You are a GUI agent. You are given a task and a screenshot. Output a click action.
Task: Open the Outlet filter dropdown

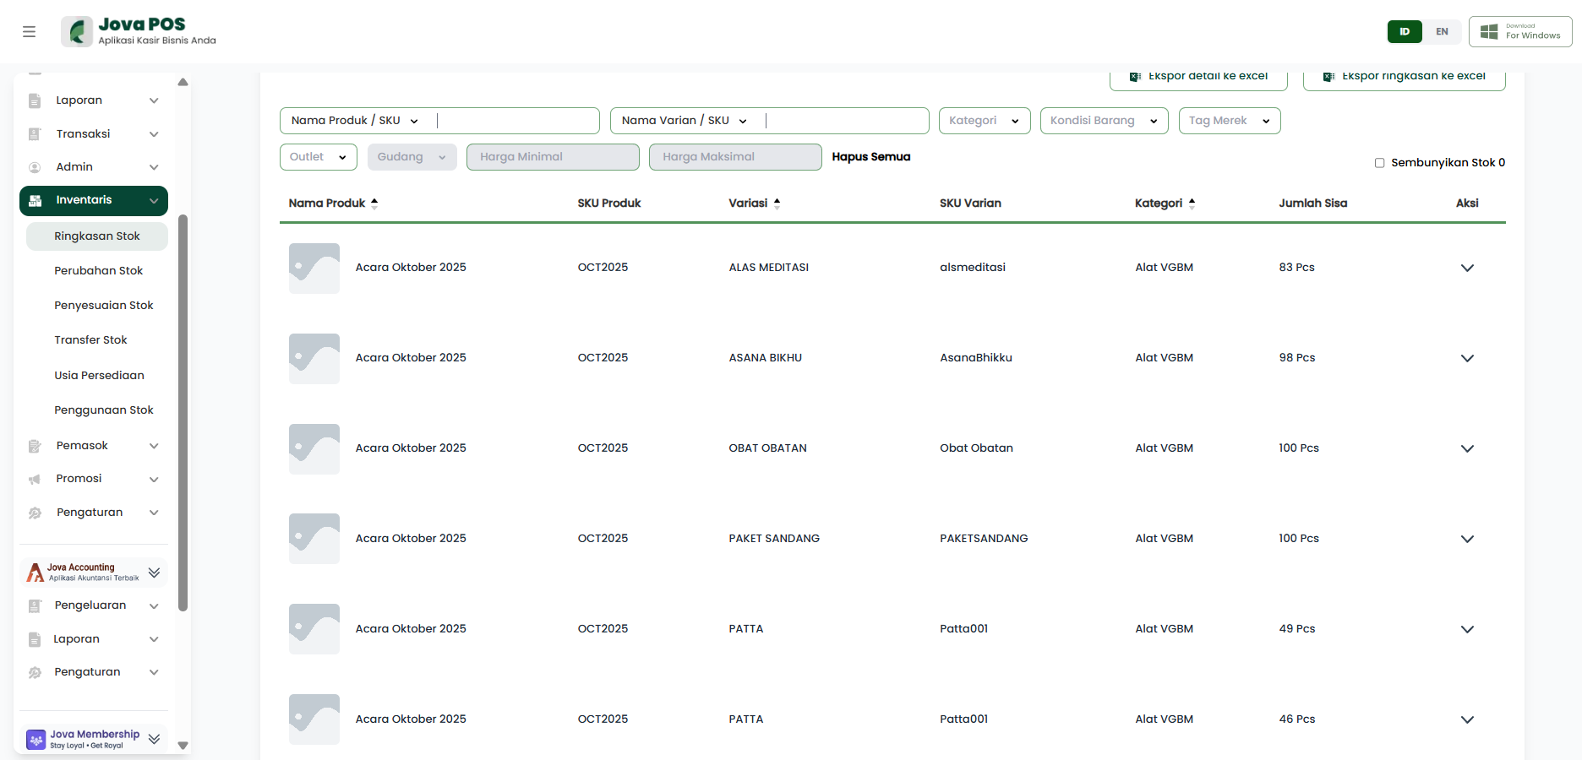coord(319,157)
